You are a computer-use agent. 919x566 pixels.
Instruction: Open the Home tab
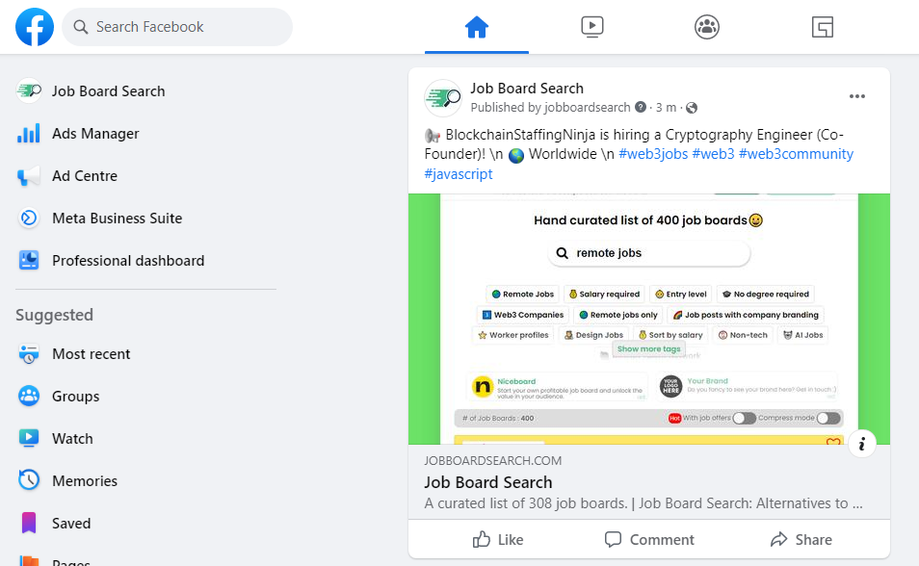[477, 27]
